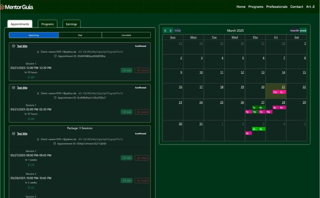320x198 pixels.
Task: Click the Thu column header
Action: point(255,37)
